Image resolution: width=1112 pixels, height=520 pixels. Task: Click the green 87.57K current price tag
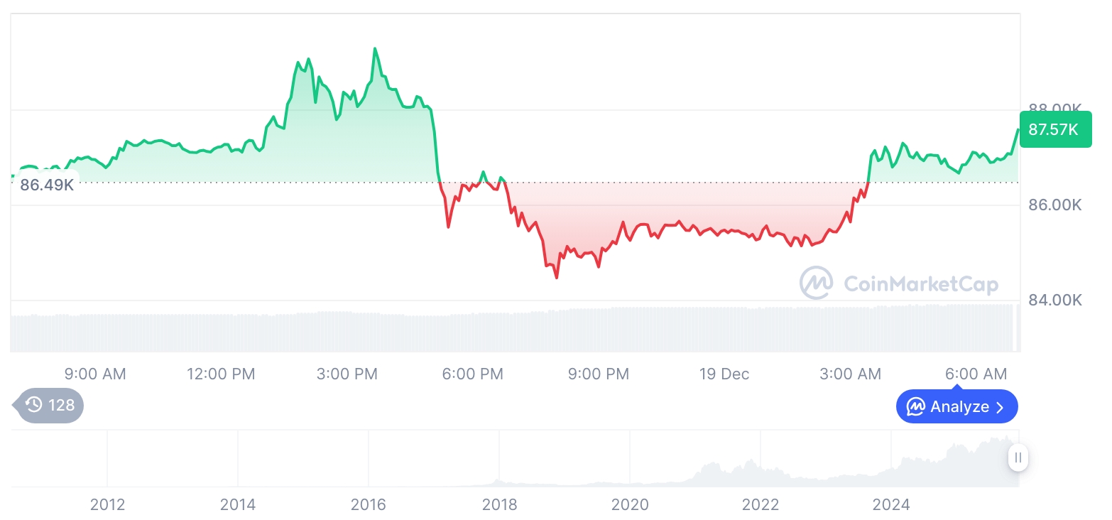(1054, 129)
